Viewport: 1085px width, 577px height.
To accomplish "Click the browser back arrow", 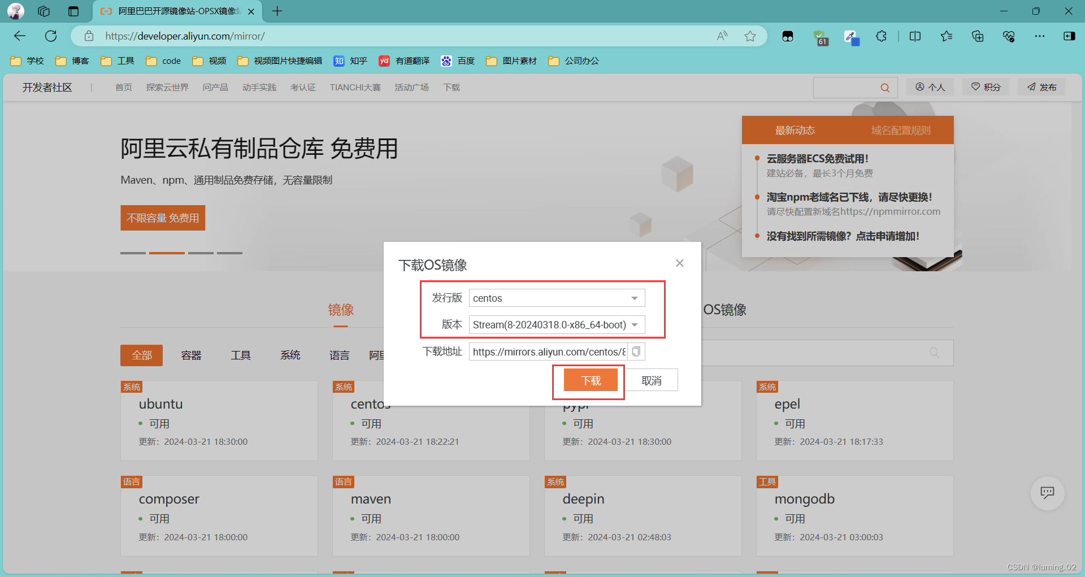I will click(20, 36).
